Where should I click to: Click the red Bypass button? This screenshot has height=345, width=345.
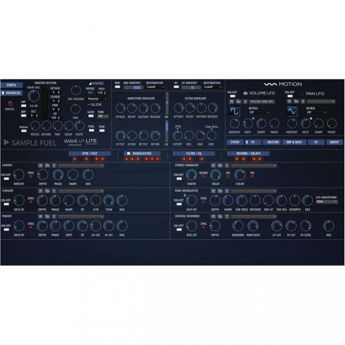[x=10, y=103]
